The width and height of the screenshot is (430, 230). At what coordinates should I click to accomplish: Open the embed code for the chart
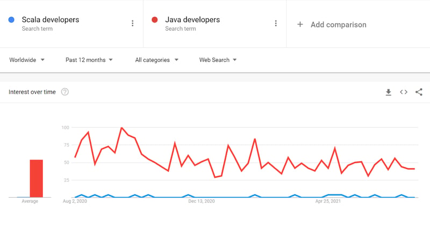coord(404,92)
